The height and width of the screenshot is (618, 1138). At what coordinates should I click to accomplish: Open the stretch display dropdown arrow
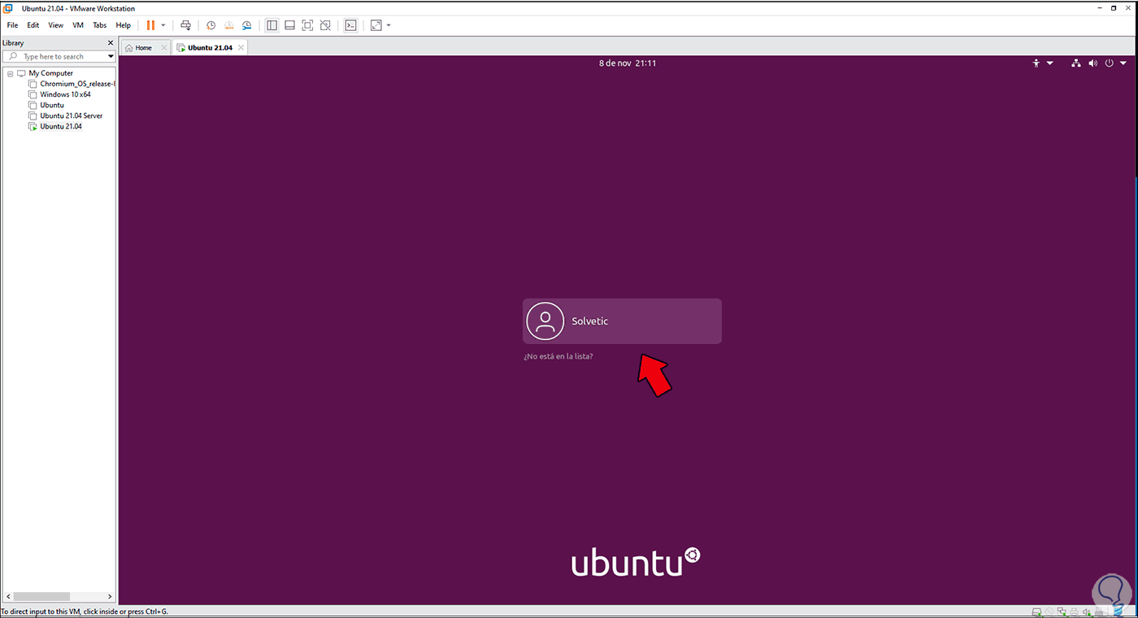pos(389,25)
